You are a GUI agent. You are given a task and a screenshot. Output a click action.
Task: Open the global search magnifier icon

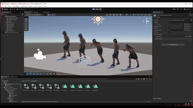pos(181,9)
